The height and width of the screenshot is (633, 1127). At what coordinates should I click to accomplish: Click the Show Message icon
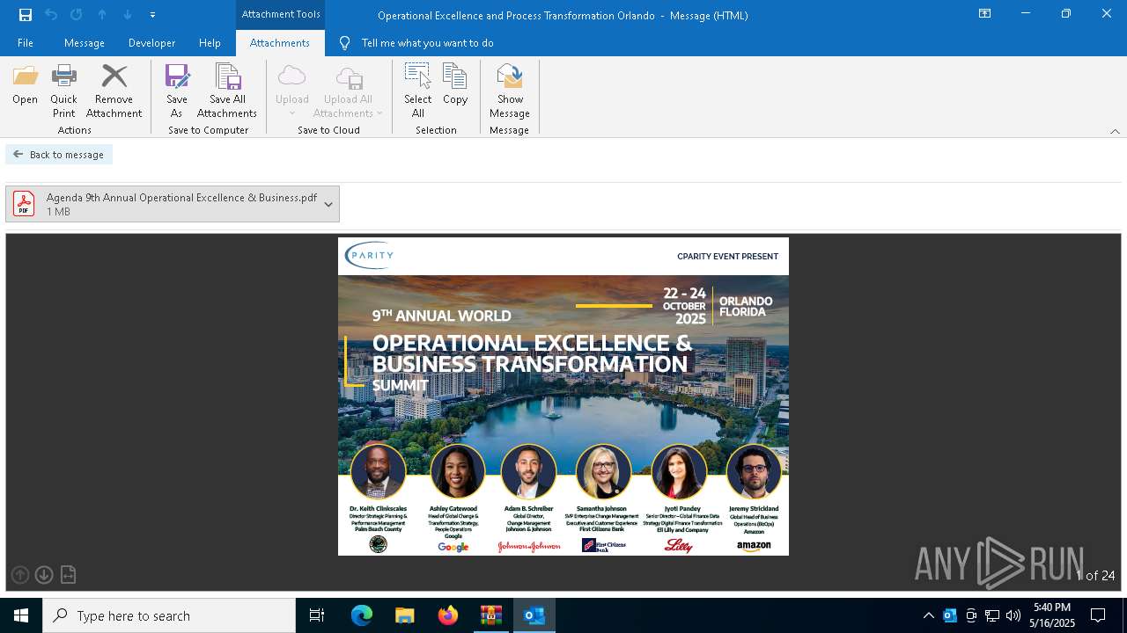tap(510, 91)
